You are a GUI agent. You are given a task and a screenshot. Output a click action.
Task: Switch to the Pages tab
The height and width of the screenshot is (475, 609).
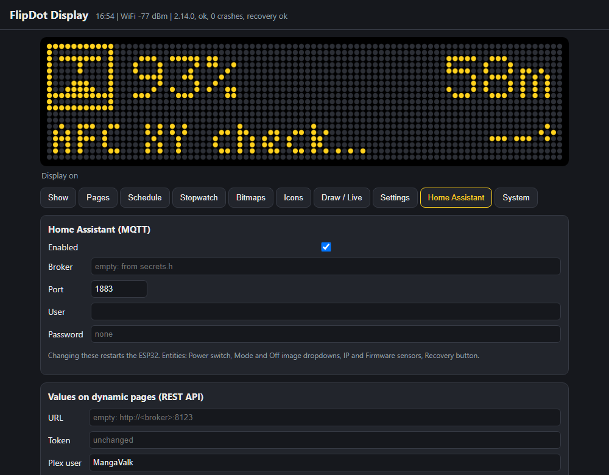pyautogui.click(x=98, y=198)
